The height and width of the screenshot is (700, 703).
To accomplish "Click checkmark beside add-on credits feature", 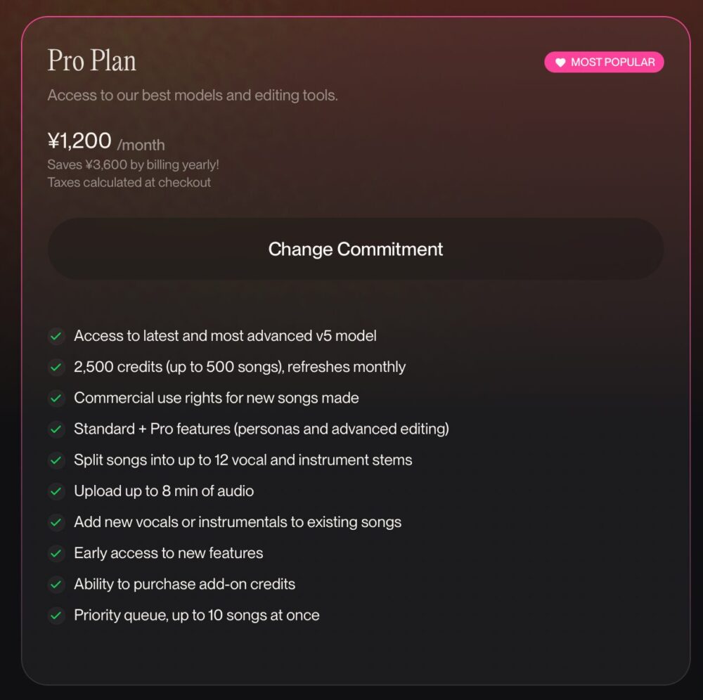I will (x=56, y=585).
